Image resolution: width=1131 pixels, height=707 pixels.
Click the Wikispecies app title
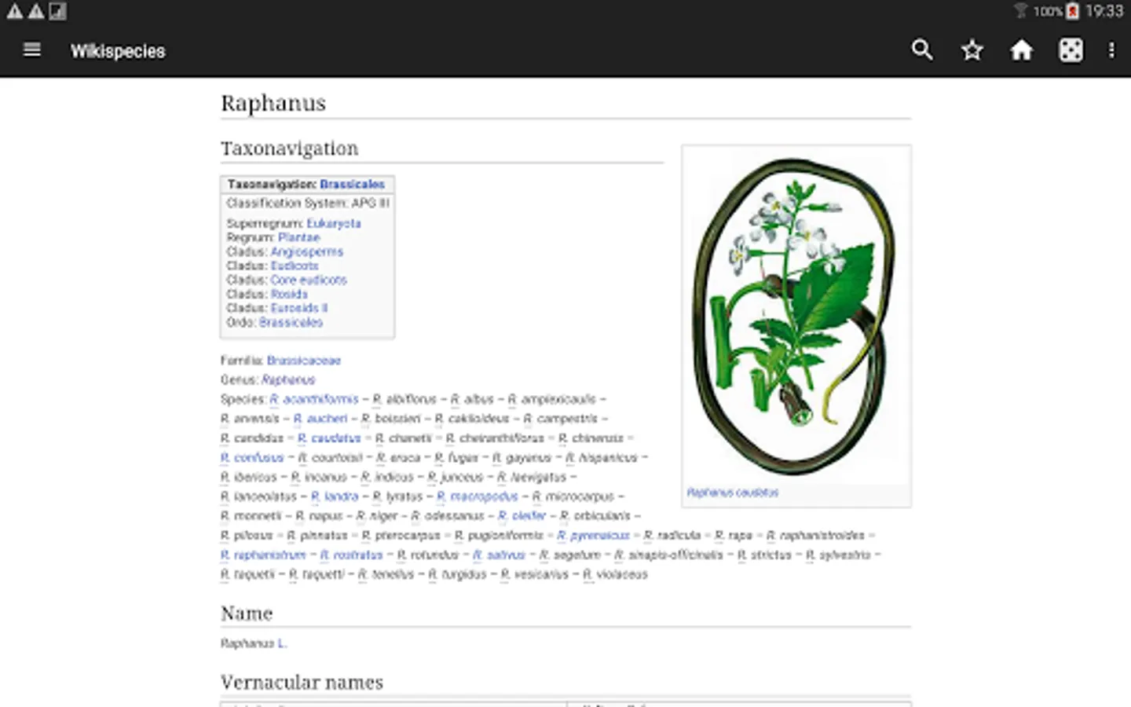pos(118,51)
